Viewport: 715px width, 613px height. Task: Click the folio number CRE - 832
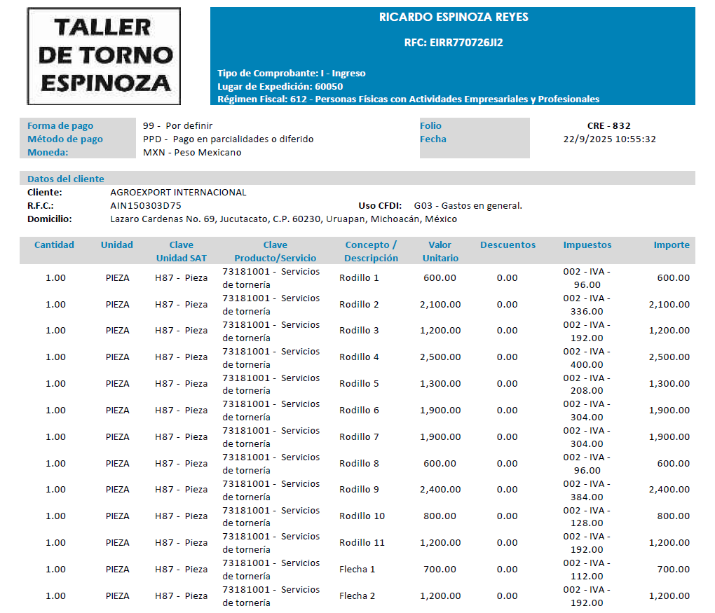coord(608,126)
